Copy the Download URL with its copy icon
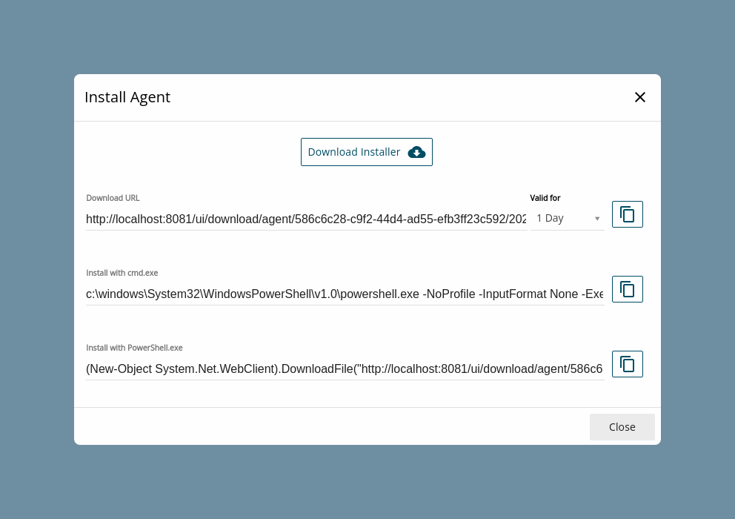735x519 pixels. click(x=627, y=214)
